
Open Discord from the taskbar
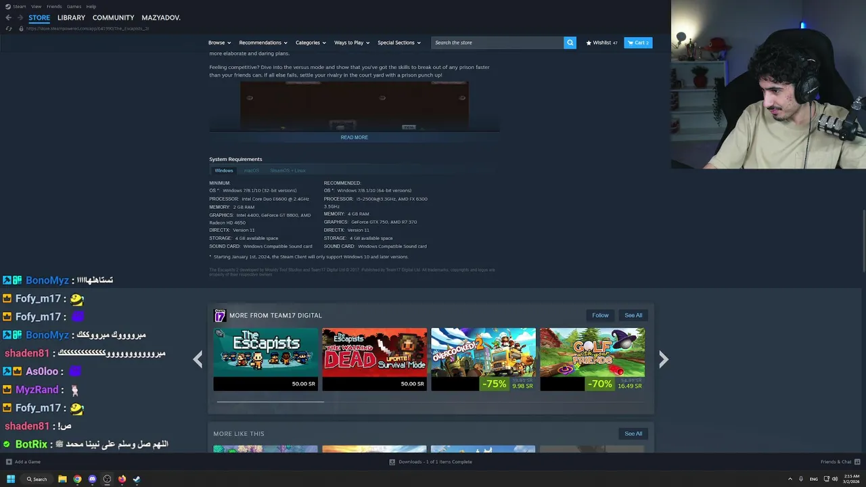(92, 479)
